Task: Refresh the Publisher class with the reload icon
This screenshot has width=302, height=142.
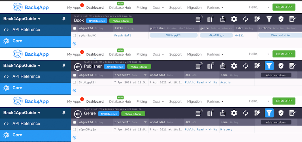Action: pyautogui.click(x=245, y=66)
